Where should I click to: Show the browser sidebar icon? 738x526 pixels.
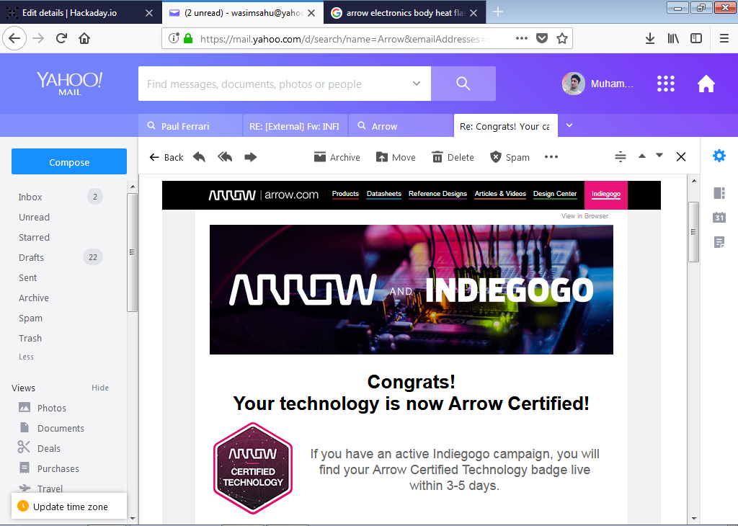point(696,39)
